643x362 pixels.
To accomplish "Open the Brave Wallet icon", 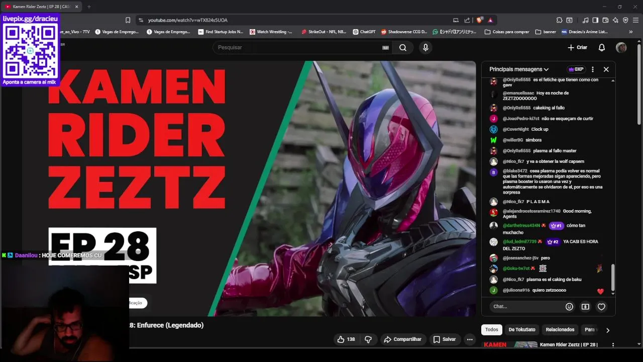I will (605, 20).
